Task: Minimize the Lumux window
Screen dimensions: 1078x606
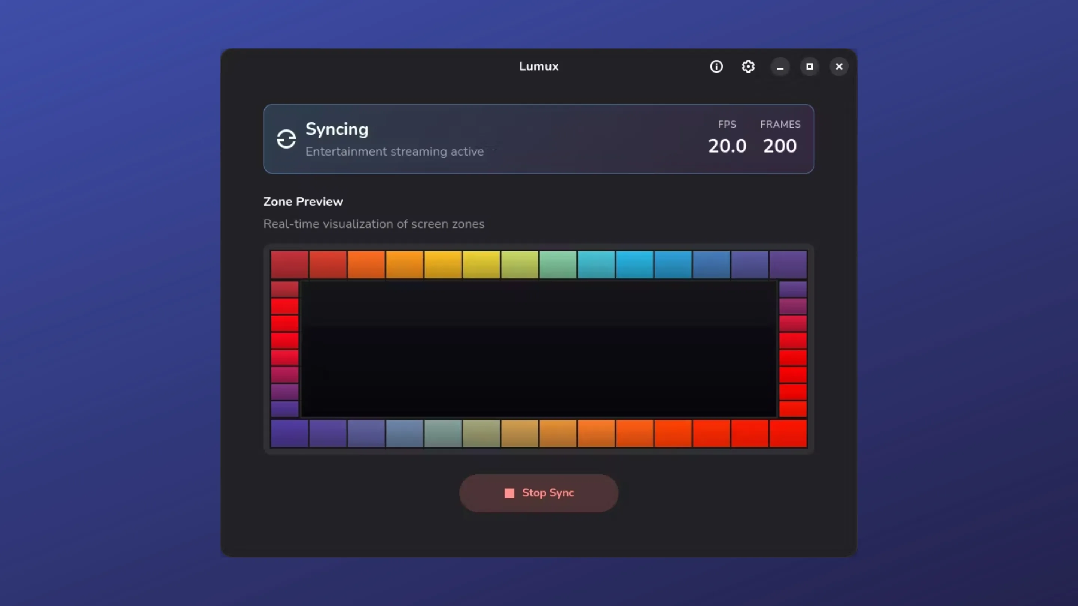Action: pyautogui.click(x=780, y=67)
